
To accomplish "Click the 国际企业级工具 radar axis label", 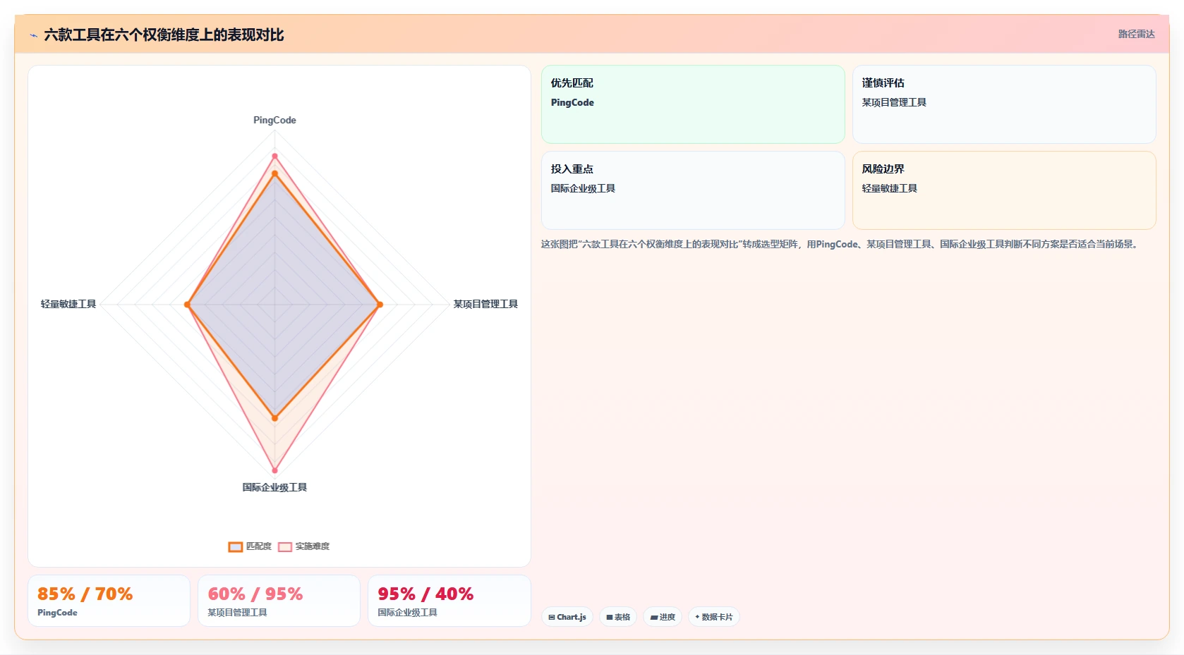I will pyautogui.click(x=274, y=487).
